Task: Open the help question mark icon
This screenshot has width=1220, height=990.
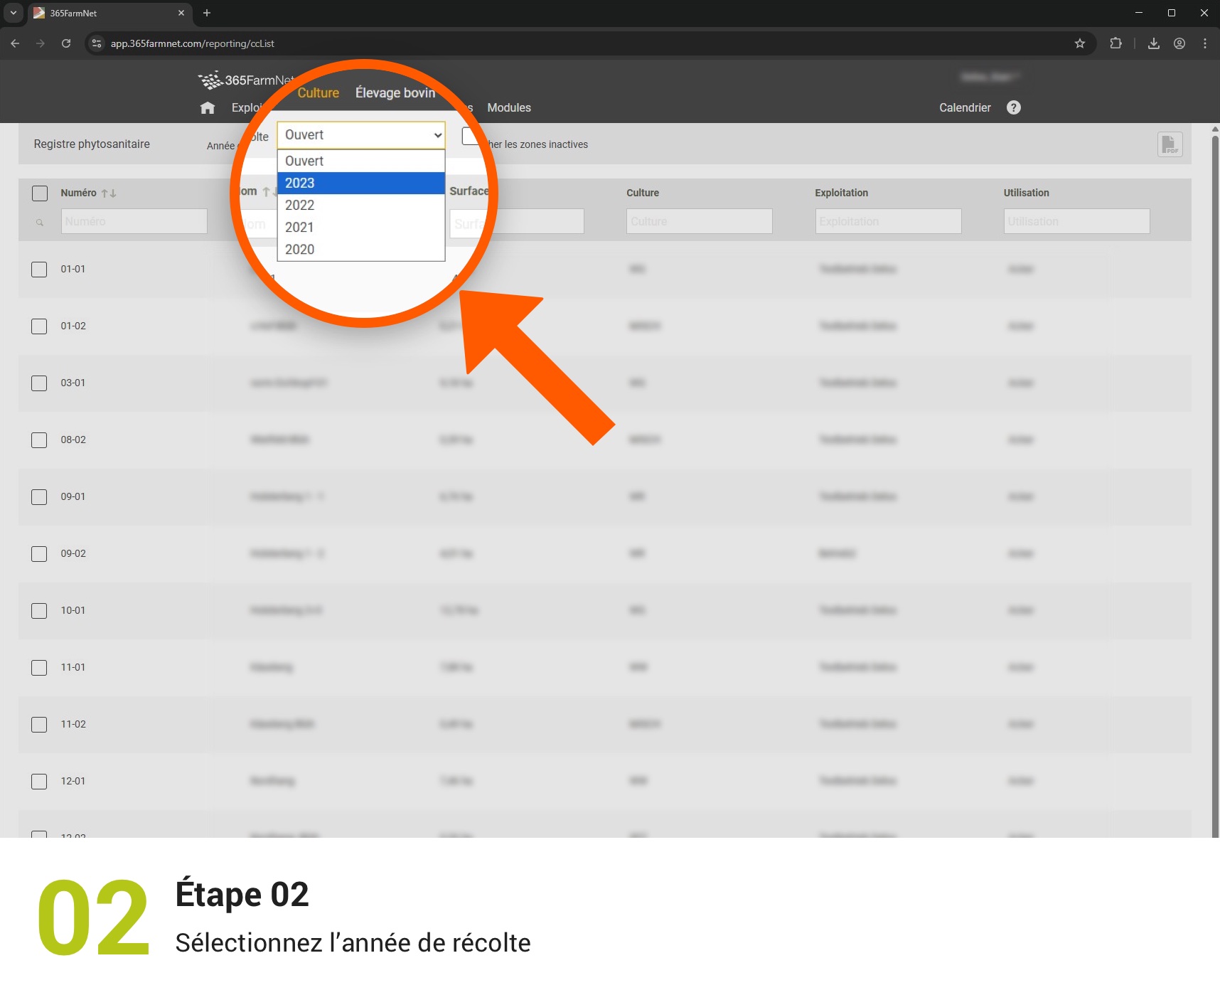Action: [x=1013, y=107]
